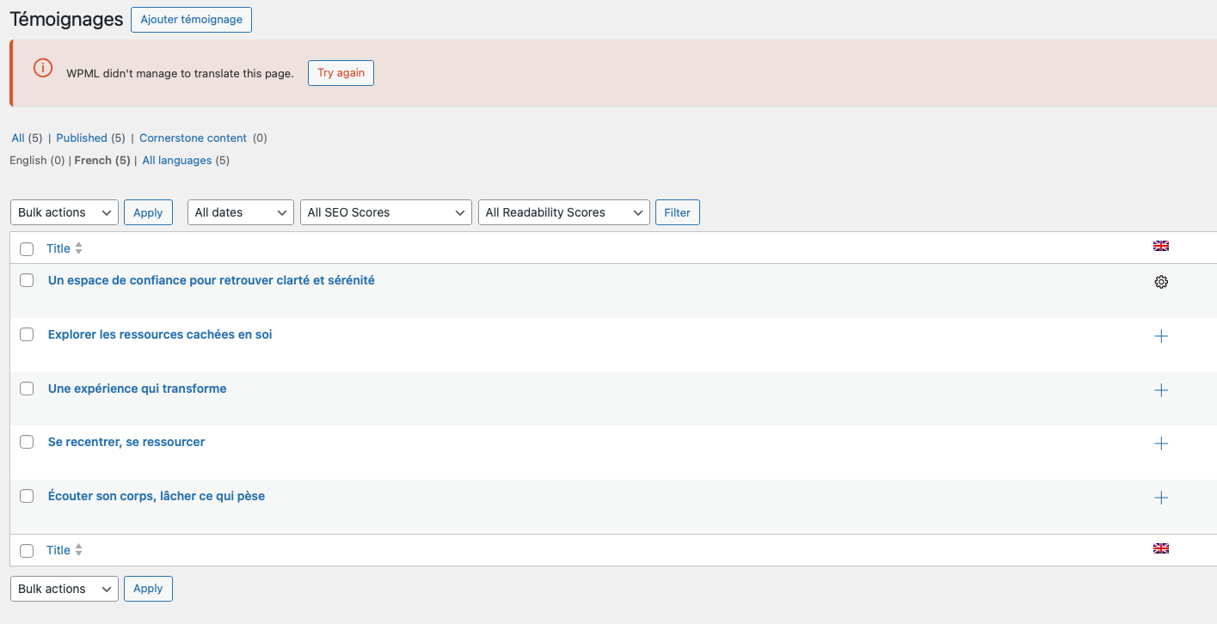Image resolution: width=1217 pixels, height=624 pixels.
Task: Expand the All dates dropdown
Action: point(241,212)
